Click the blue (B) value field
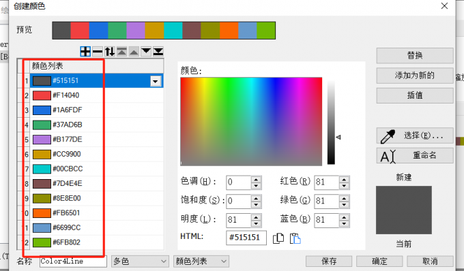The width and height of the screenshot is (464, 271). coord(326,220)
